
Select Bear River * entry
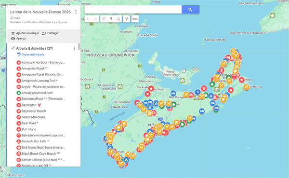click(x=30, y=123)
